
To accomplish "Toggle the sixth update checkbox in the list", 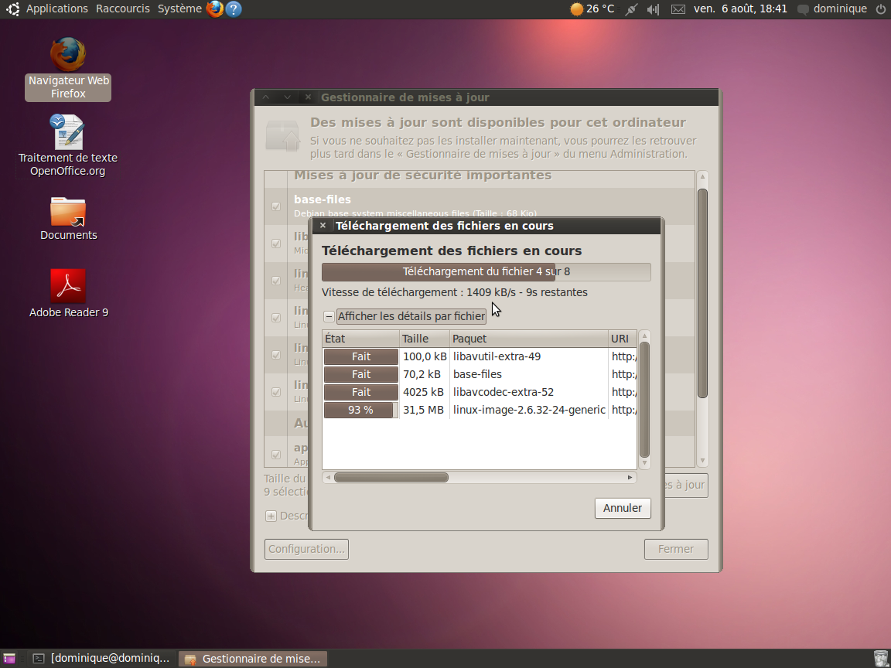I will pos(276,392).
